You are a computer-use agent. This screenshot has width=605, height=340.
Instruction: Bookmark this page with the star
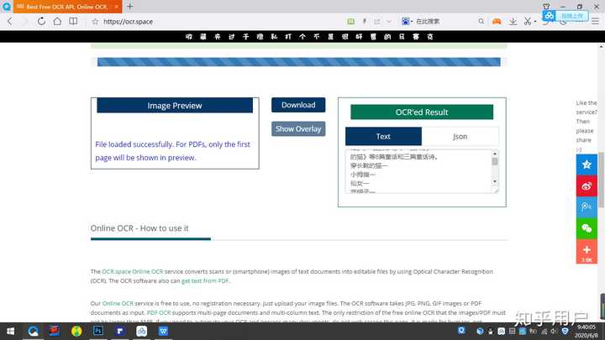pos(95,22)
